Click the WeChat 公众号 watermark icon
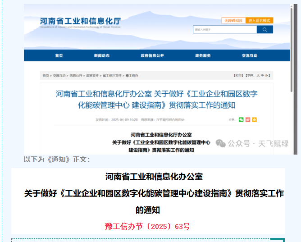Viewport: 301px width, 242px height. 221,143
